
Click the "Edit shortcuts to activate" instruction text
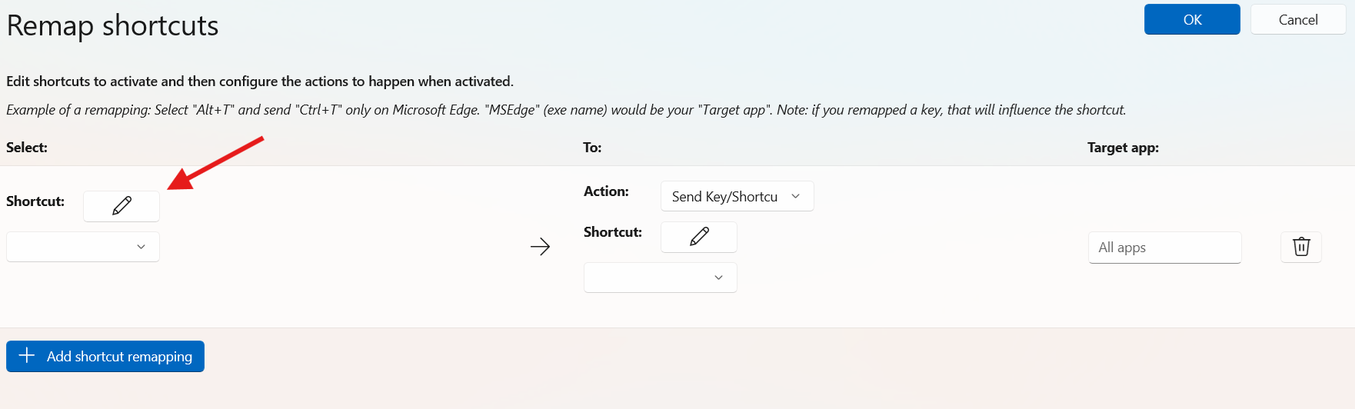(259, 81)
